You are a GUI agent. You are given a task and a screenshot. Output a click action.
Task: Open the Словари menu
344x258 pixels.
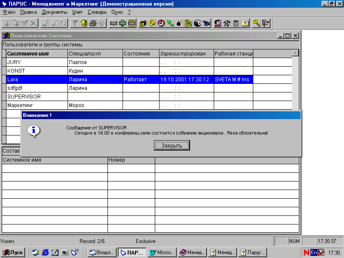coord(97,12)
